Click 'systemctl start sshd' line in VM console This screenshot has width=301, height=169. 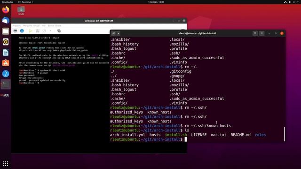(x=42, y=70)
